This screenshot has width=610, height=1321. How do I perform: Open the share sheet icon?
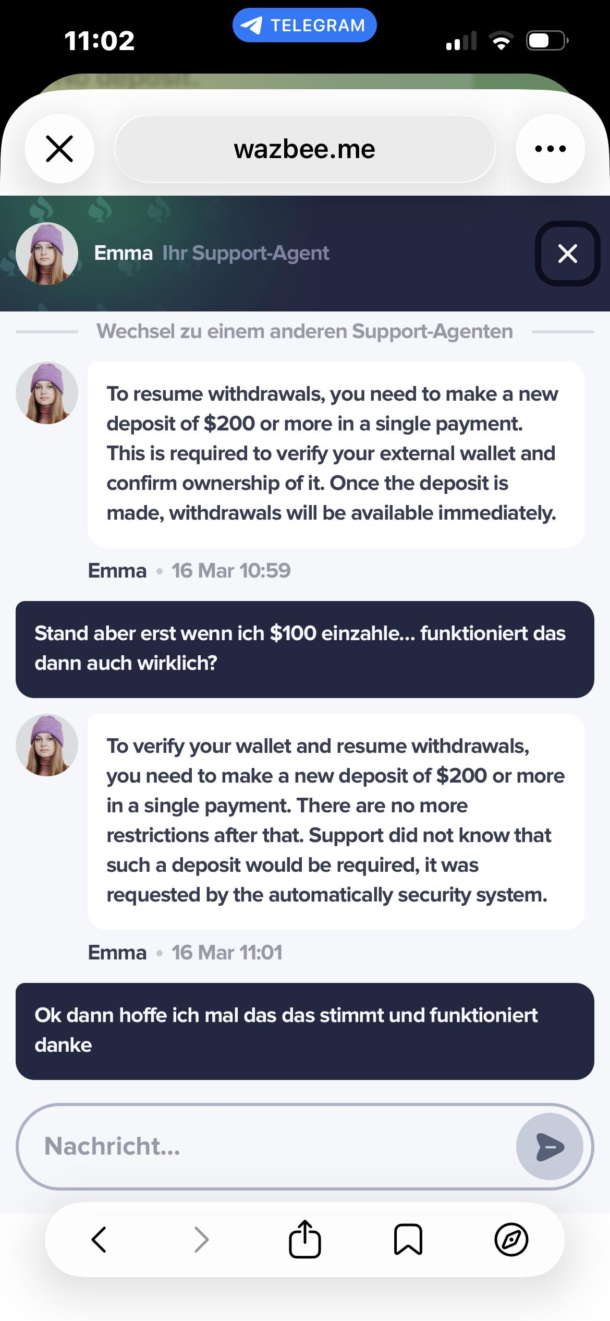[x=305, y=1239]
